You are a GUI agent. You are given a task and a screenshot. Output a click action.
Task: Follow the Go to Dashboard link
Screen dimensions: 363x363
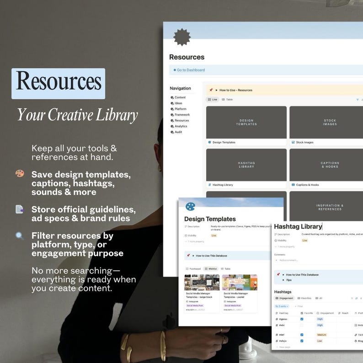(191, 70)
